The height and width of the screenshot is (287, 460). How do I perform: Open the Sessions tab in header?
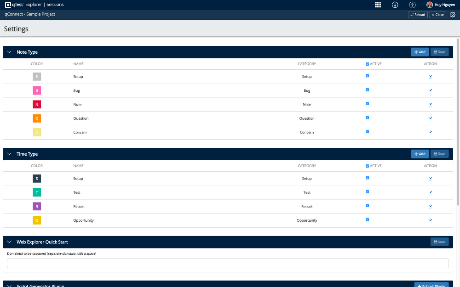pos(55,5)
